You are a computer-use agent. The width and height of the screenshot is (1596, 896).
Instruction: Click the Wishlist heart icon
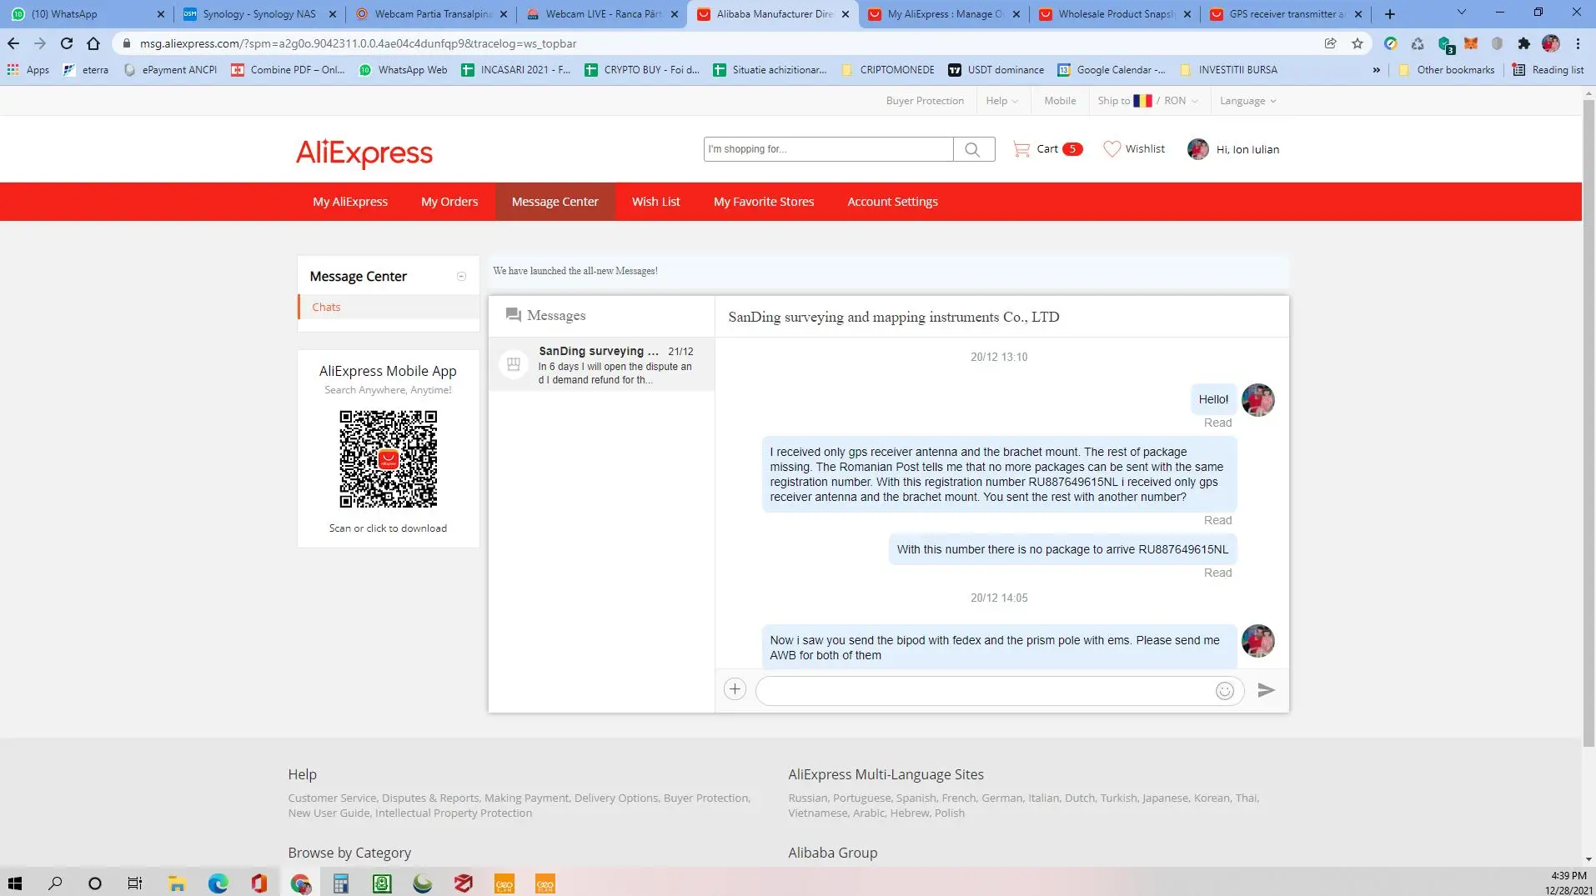pos(1112,149)
